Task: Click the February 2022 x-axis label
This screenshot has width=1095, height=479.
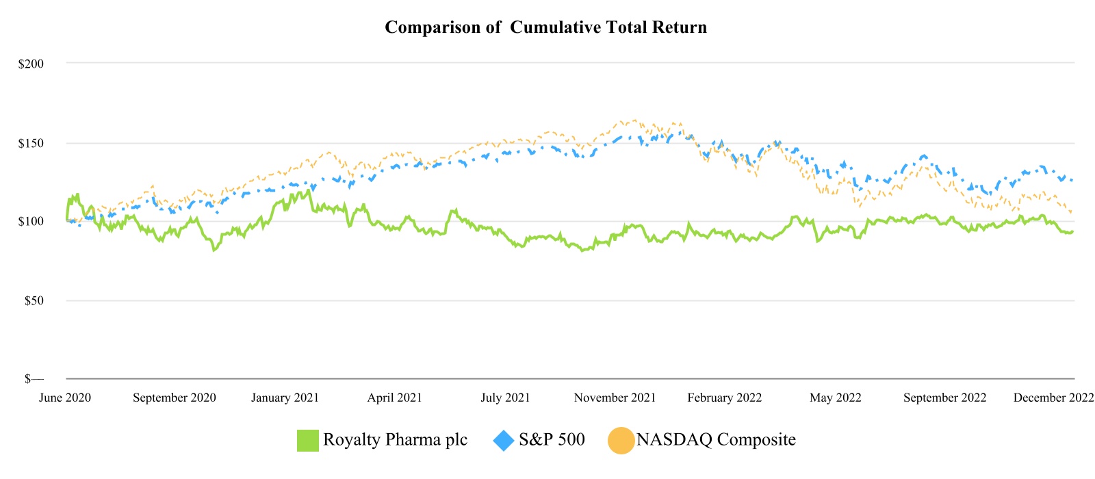Action: pos(725,398)
